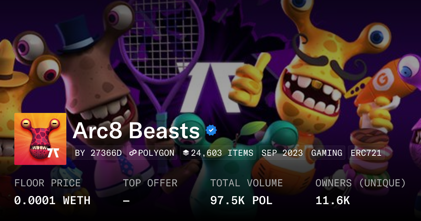Click the 0.0001 WETH floor value
Screen dimensions: 421x221
(x=52, y=201)
